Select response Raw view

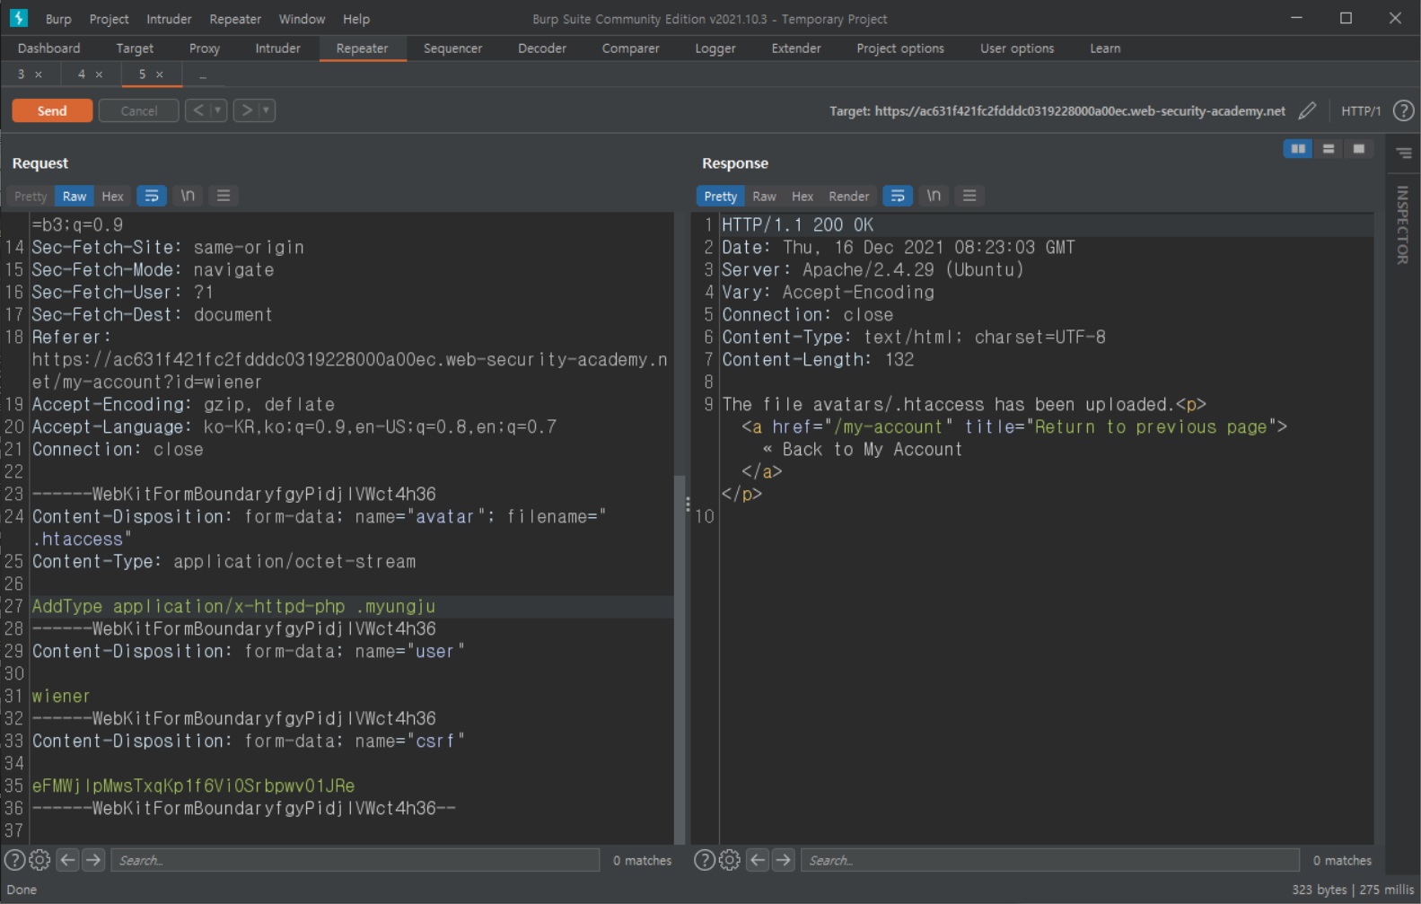pyautogui.click(x=764, y=196)
